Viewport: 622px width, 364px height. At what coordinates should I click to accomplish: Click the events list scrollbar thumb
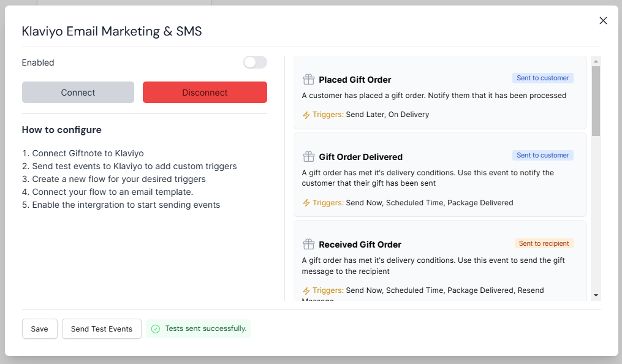pyautogui.click(x=596, y=101)
